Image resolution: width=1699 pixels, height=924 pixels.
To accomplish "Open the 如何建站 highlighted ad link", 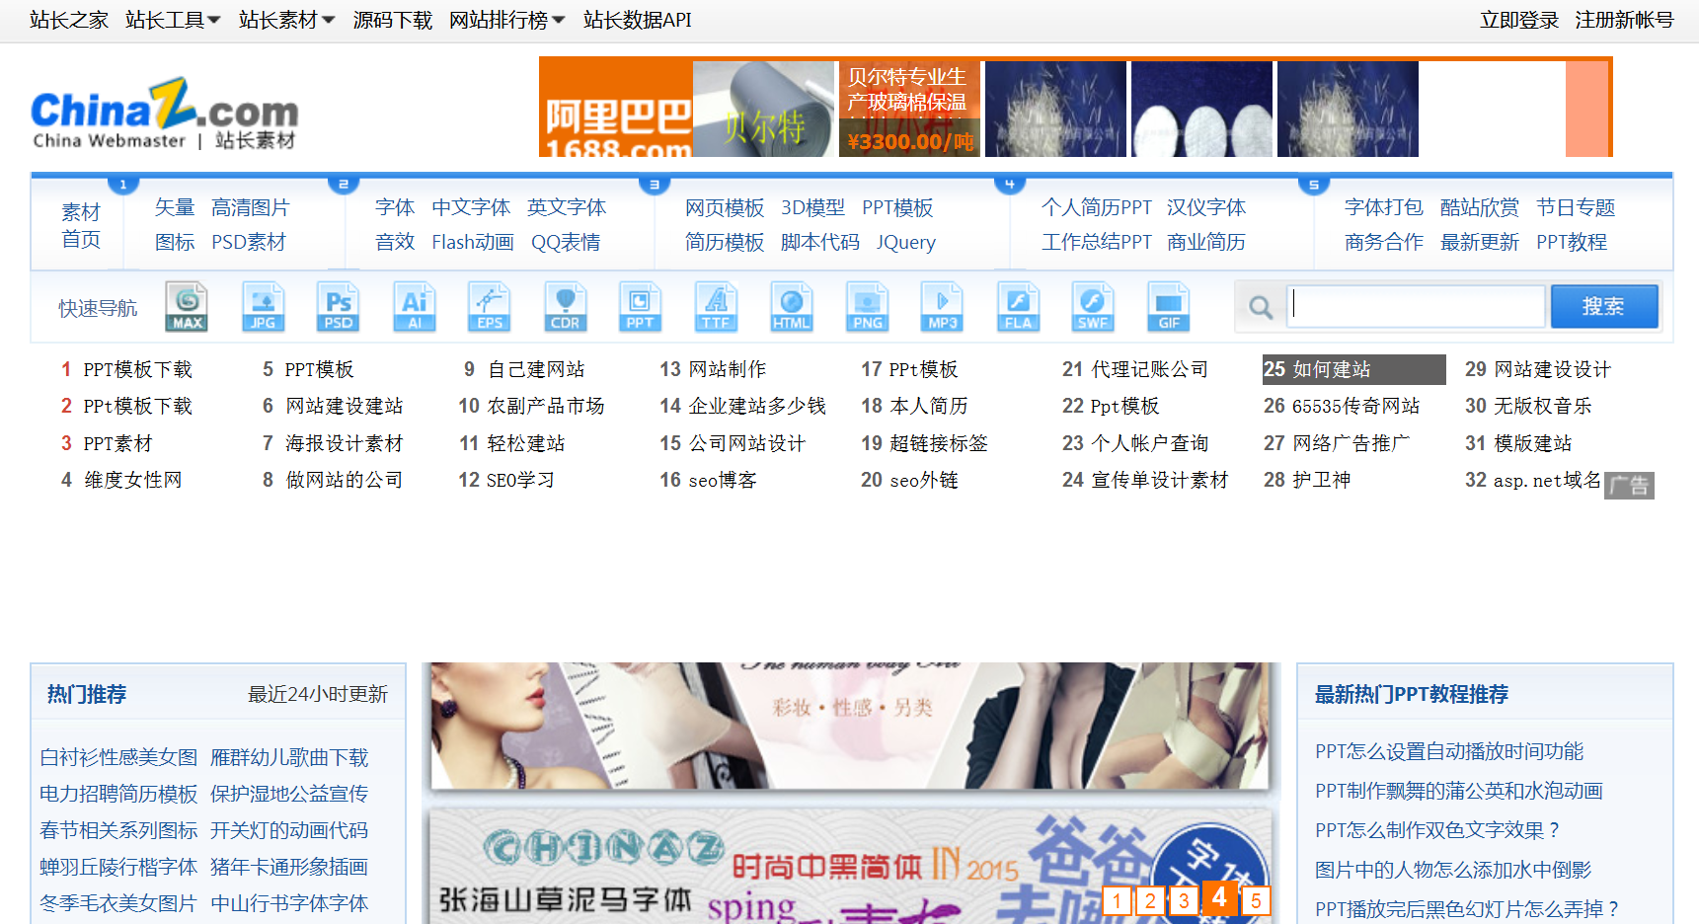I will tap(1352, 369).
